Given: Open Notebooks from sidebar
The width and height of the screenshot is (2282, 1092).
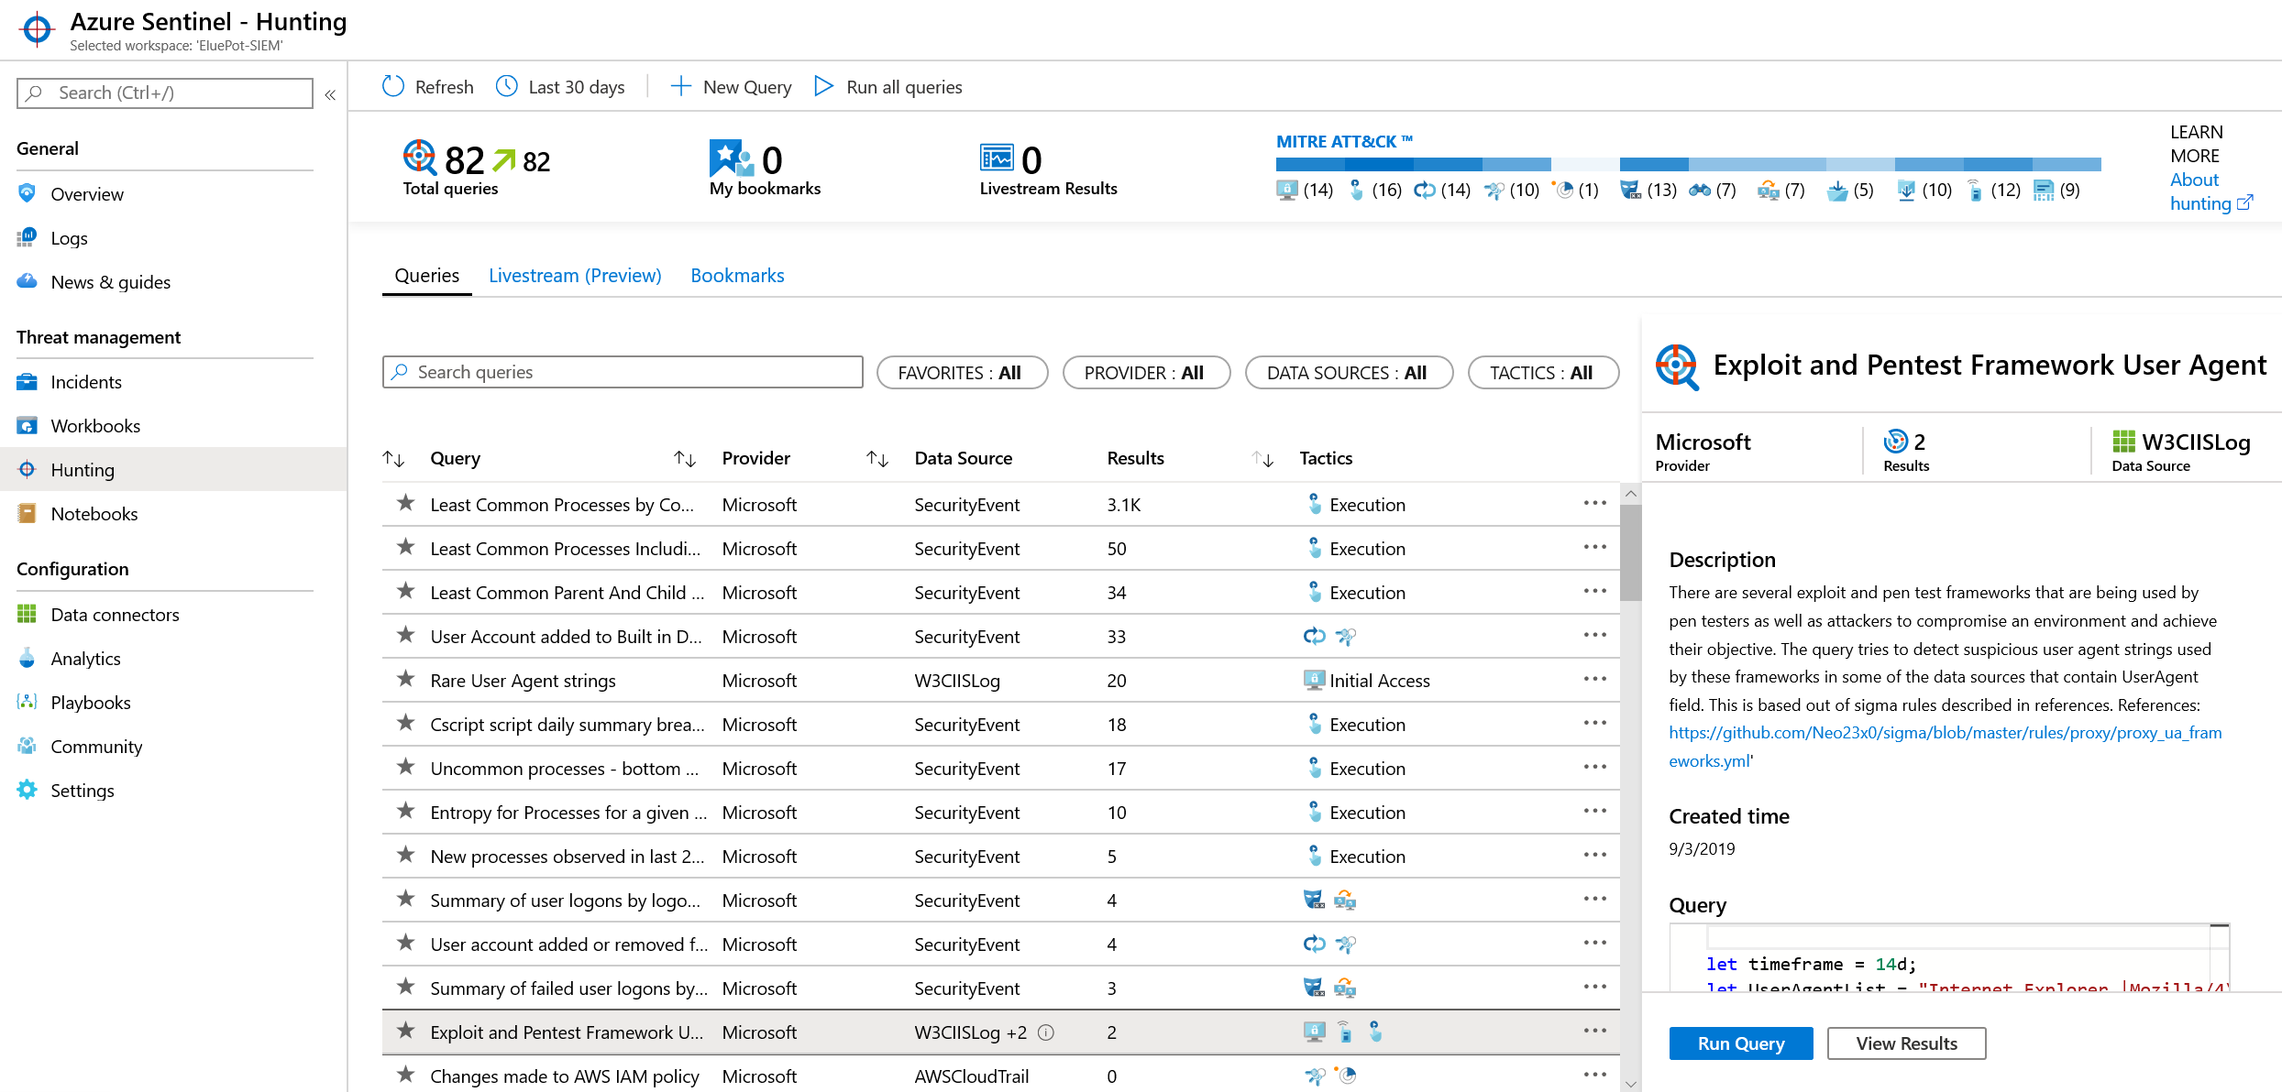Looking at the screenshot, I should [94, 513].
